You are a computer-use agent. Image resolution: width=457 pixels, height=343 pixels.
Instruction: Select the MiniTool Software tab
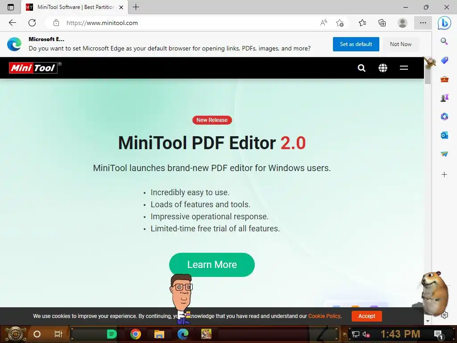[x=75, y=7]
